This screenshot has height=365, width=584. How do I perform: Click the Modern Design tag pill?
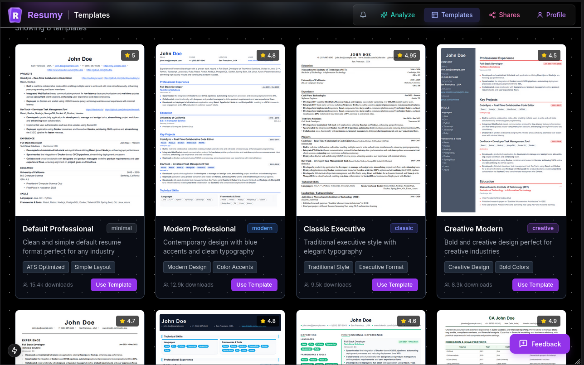[187, 267]
